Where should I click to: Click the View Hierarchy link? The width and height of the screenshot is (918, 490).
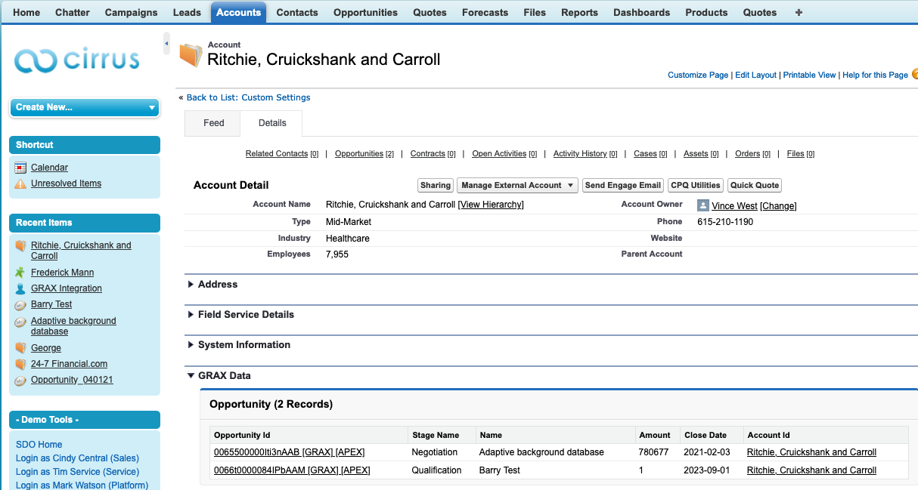coord(491,205)
